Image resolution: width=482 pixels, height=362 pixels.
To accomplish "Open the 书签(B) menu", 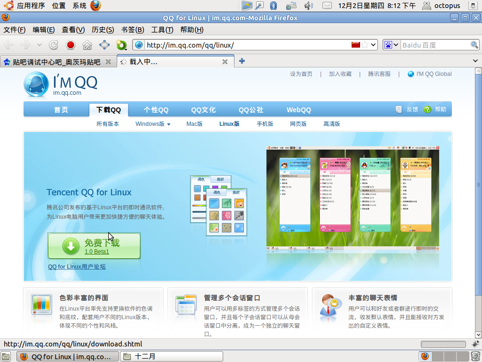I will tap(132, 30).
